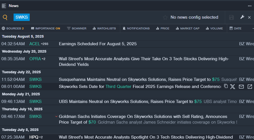
Task: Open the three-dot more options menu
Action: [250, 6]
